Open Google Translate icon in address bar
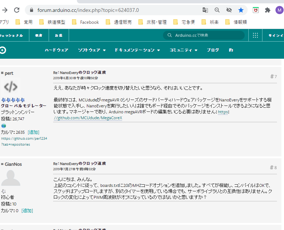Viewport: 284px width, 230px height. coord(205,10)
